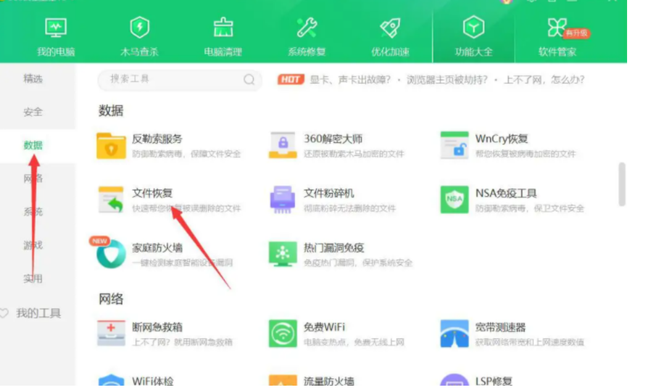Open 热门漏洞免疫 icon
This screenshot has width=653, height=390.
click(283, 254)
